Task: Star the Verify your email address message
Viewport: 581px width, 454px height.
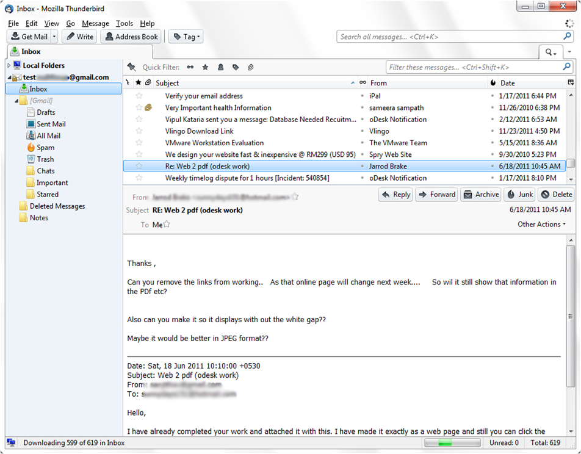Action: pos(139,96)
